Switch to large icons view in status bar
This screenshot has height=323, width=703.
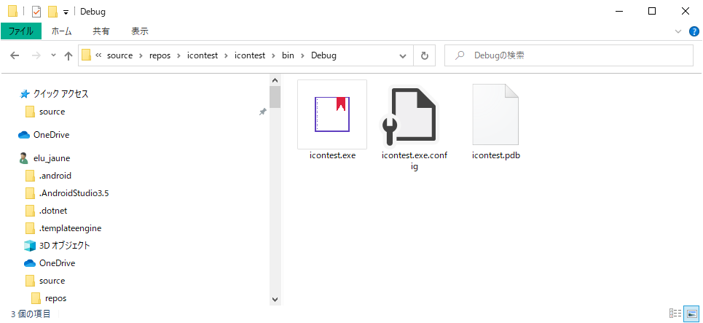692,313
